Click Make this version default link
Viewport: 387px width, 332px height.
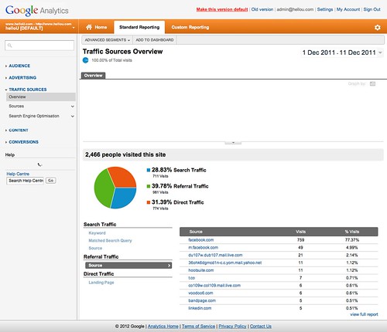pyautogui.click(x=222, y=9)
